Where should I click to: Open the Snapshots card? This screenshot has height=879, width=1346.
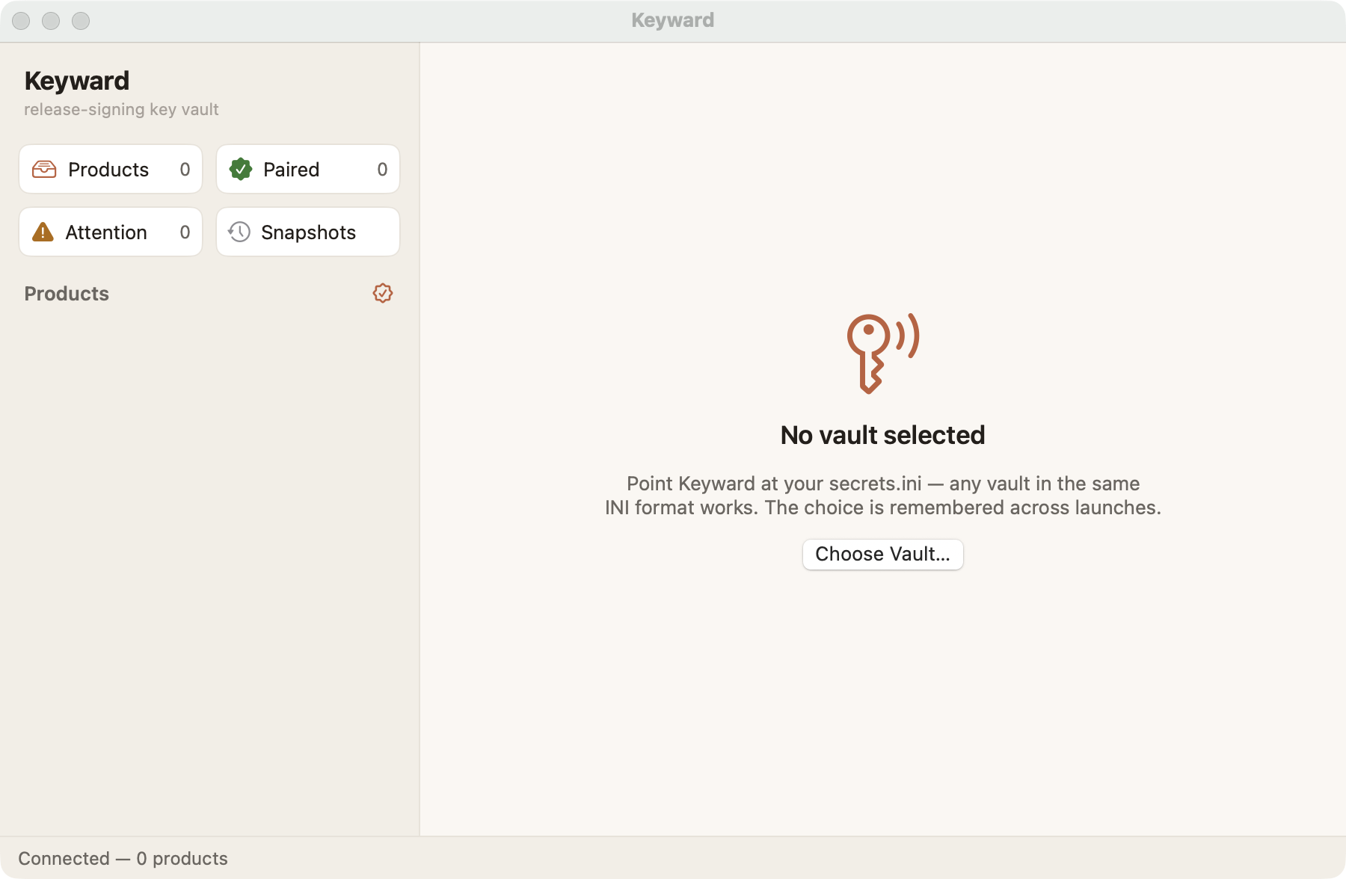tap(308, 232)
